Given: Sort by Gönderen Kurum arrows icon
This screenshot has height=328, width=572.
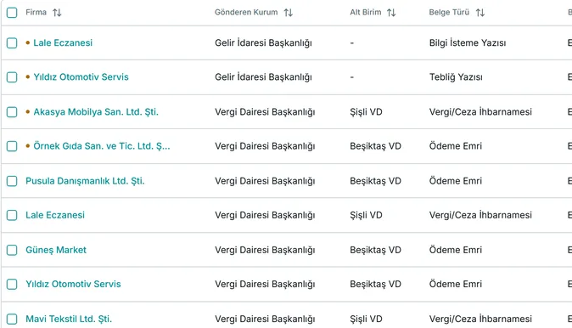Looking at the screenshot, I should (289, 13).
